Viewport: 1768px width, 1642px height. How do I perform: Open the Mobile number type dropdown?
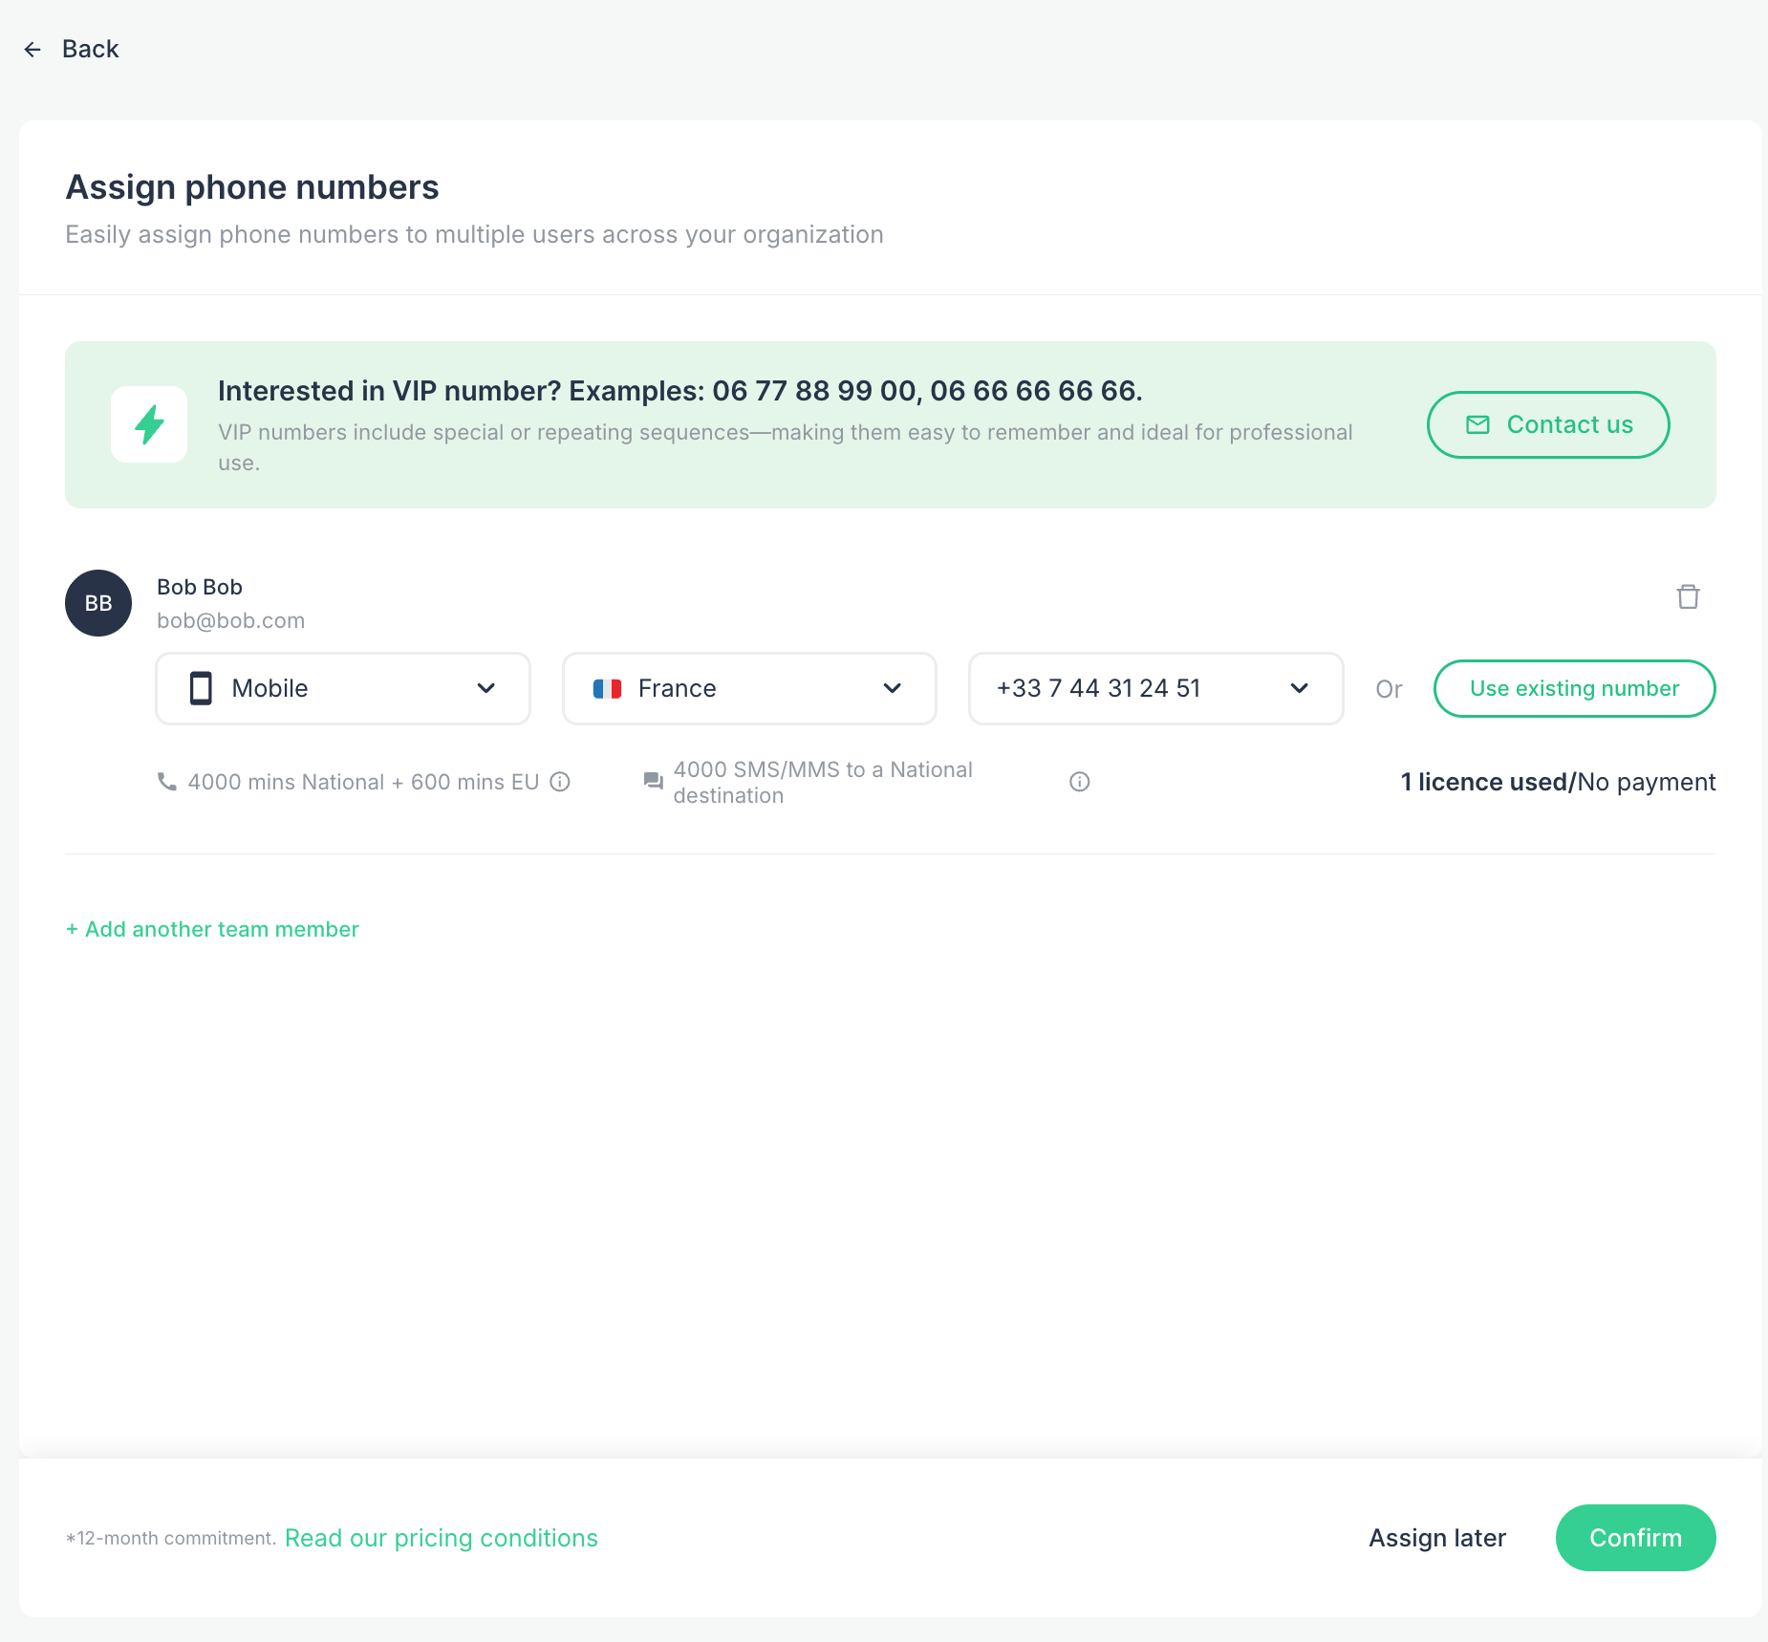coord(343,688)
